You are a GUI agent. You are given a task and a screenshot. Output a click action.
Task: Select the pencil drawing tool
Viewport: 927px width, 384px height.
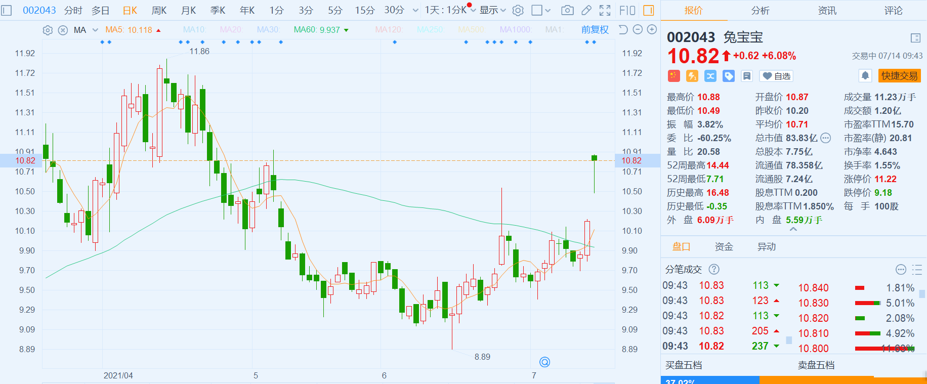586,10
